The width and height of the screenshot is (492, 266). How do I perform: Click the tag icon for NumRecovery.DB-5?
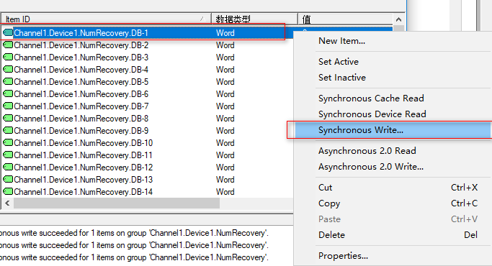click(x=8, y=81)
